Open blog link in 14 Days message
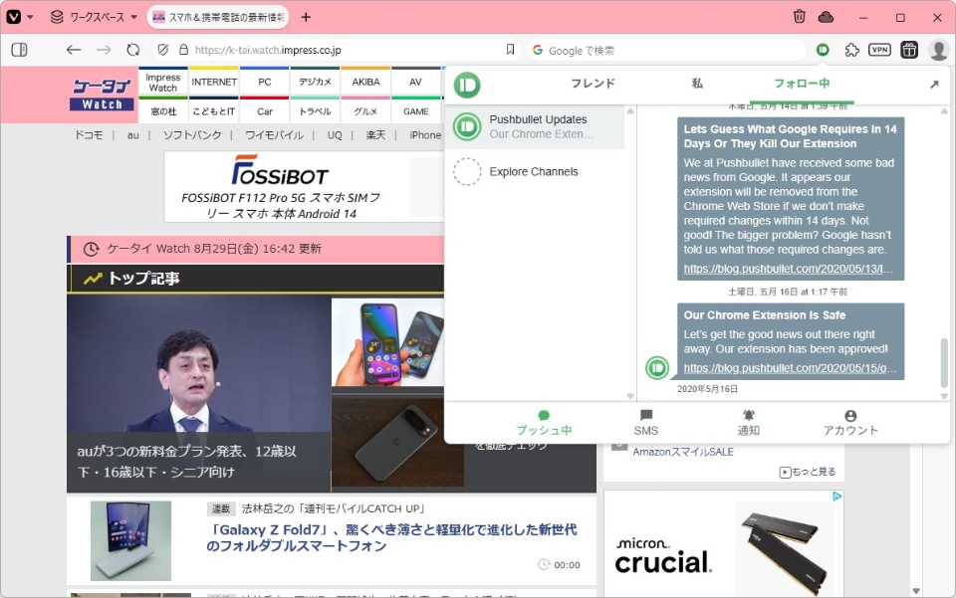The width and height of the screenshot is (956, 598). (x=790, y=269)
